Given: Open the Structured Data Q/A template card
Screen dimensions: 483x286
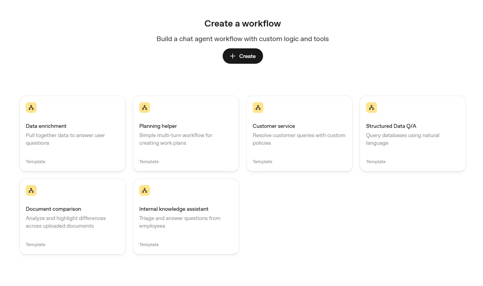Looking at the screenshot, I should click(x=413, y=133).
